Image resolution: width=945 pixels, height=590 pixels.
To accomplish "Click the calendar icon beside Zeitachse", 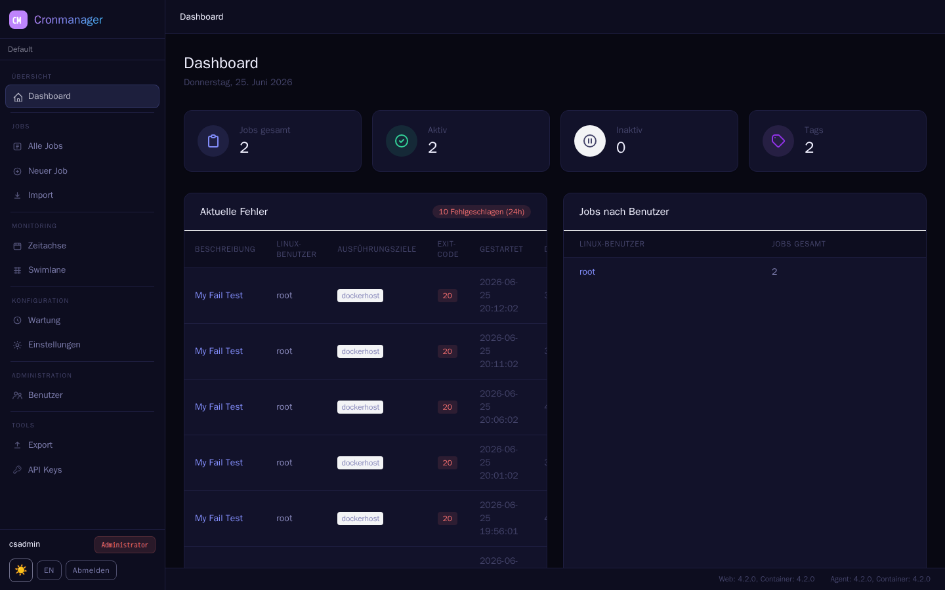I will 18,246.
